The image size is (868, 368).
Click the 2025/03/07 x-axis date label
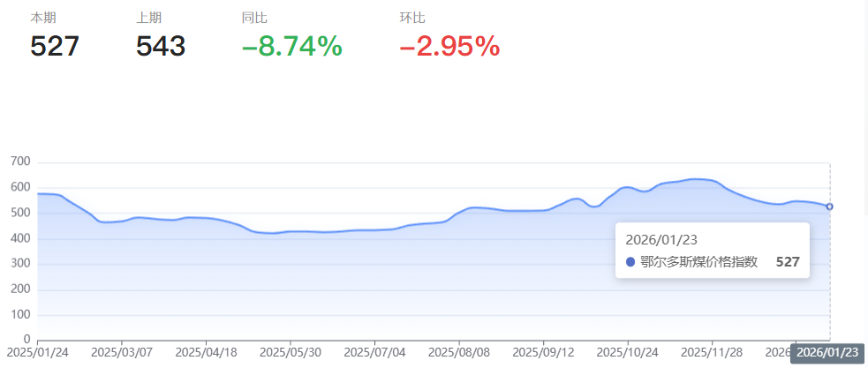(x=121, y=352)
